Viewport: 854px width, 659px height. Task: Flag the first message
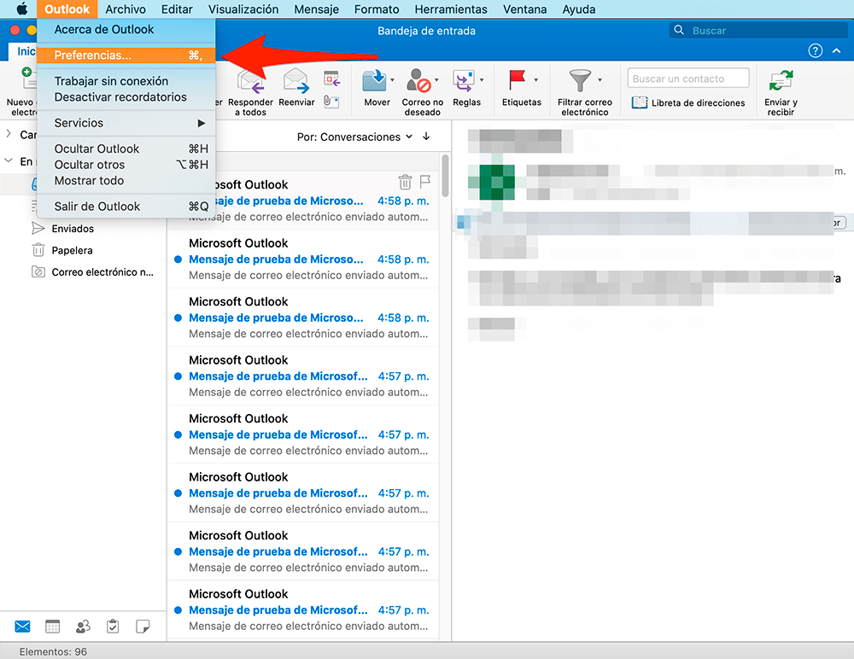425,181
